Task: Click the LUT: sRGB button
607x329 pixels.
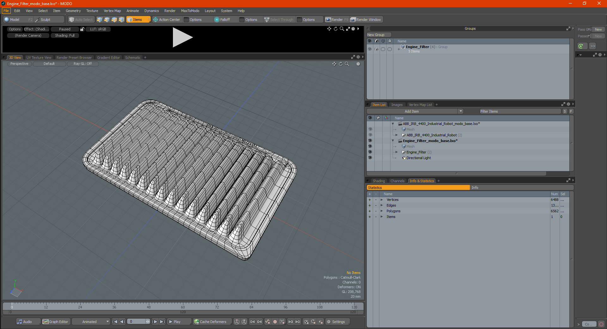Action: point(98,29)
